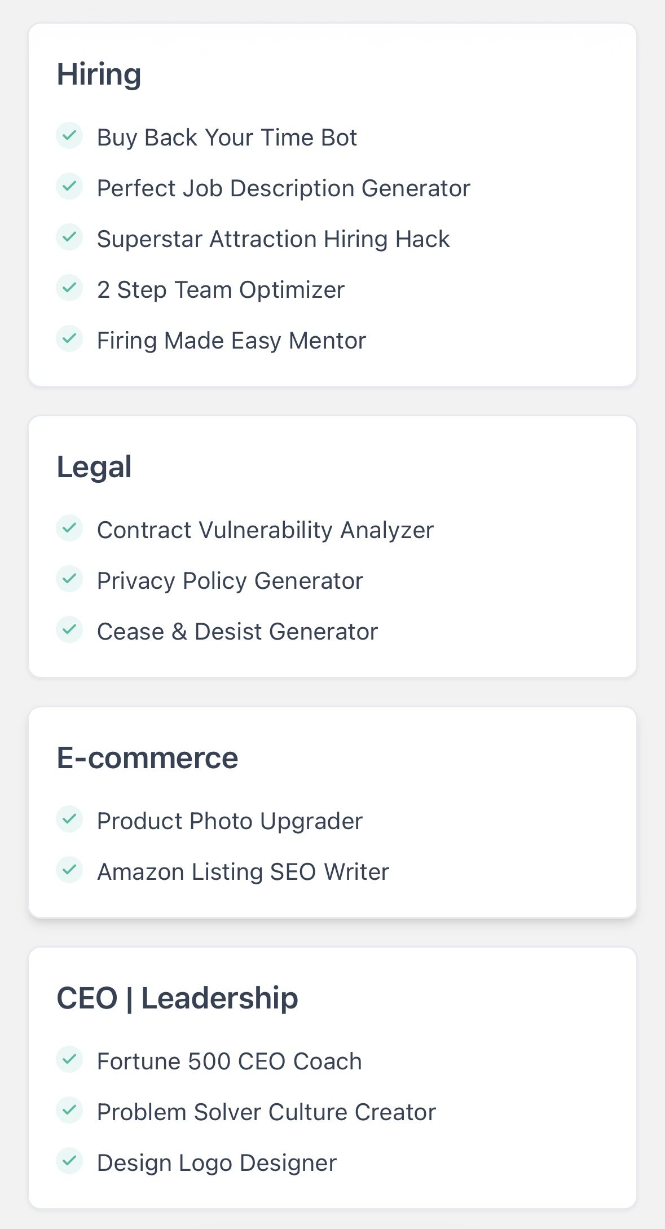Click the Legal section heading

(94, 467)
